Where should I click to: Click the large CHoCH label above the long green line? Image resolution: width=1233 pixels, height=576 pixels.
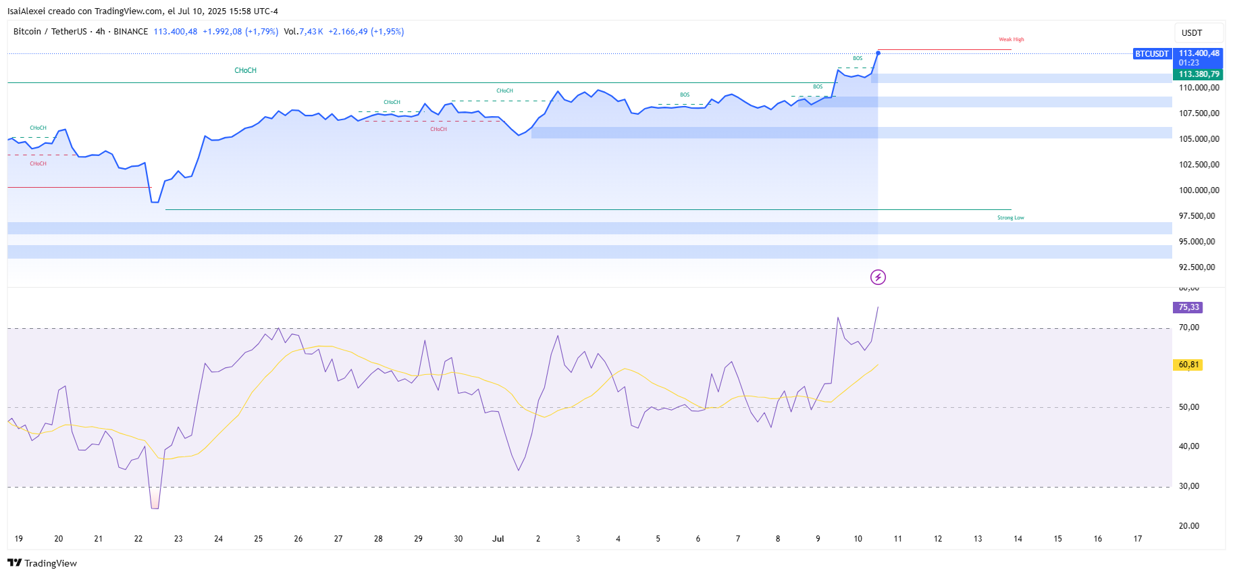(x=246, y=70)
